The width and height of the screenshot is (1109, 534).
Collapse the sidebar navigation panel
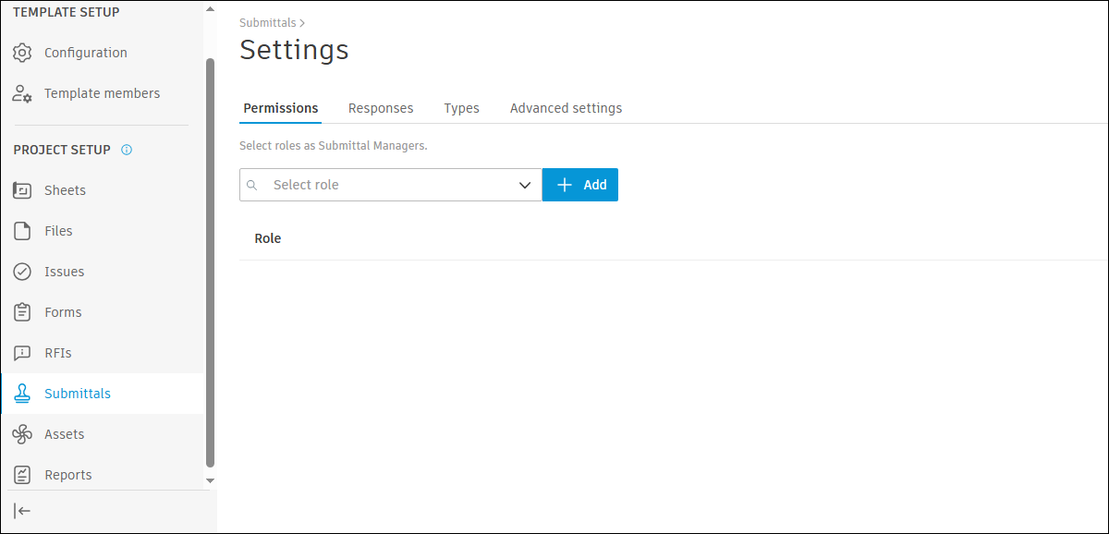(x=23, y=511)
